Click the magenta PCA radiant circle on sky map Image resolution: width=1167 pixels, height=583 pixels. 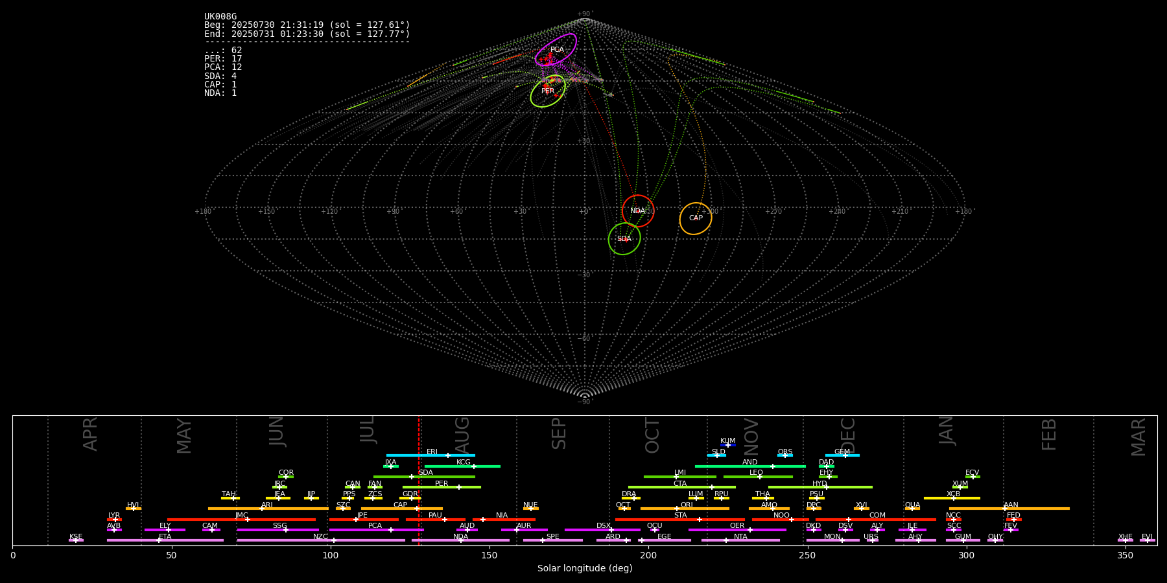point(556,50)
